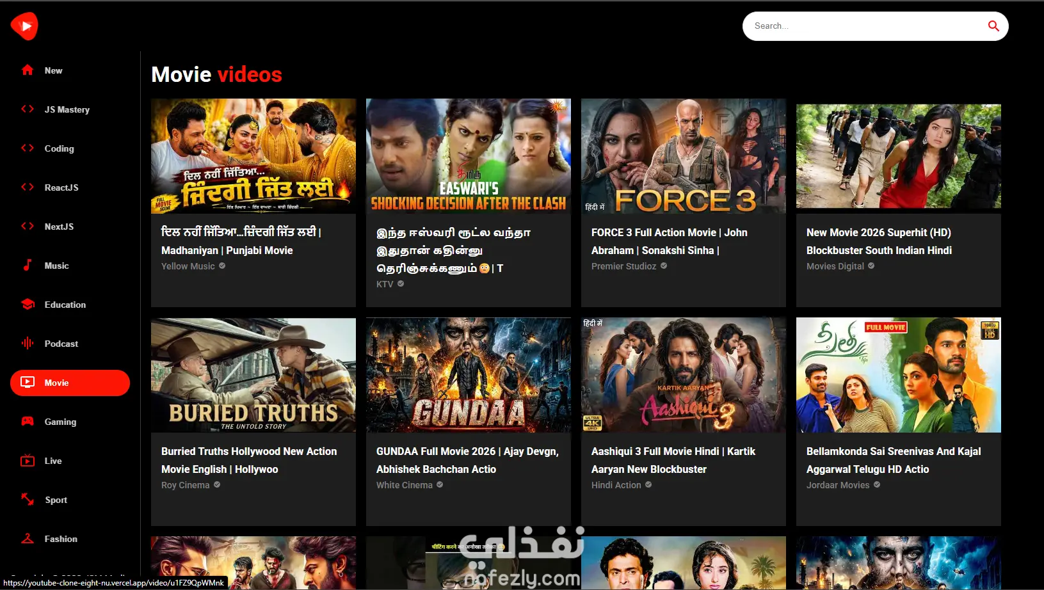The width and height of the screenshot is (1044, 590).
Task: Click verified badge next to Premier Studioz
Action: pyautogui.click(x=664, y=266)
